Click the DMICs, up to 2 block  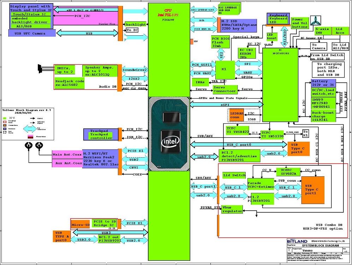coord(65,70)
